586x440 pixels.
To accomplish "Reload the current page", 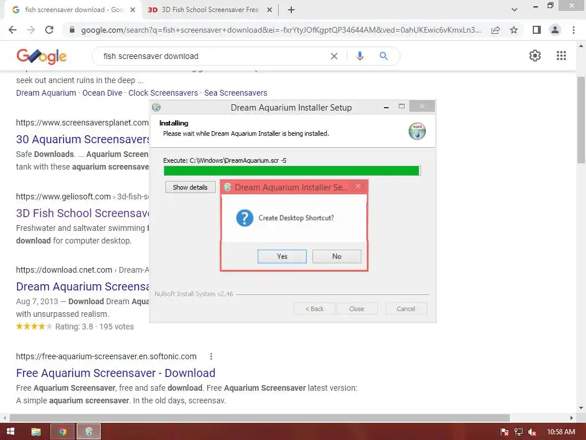I will [x=49, y=30].
